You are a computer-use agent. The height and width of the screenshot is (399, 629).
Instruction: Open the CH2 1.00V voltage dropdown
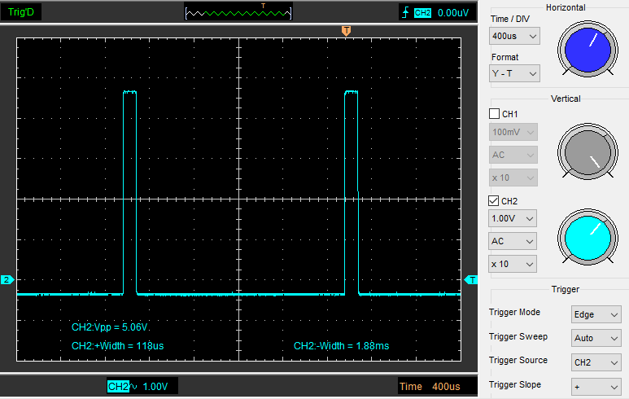513,219
